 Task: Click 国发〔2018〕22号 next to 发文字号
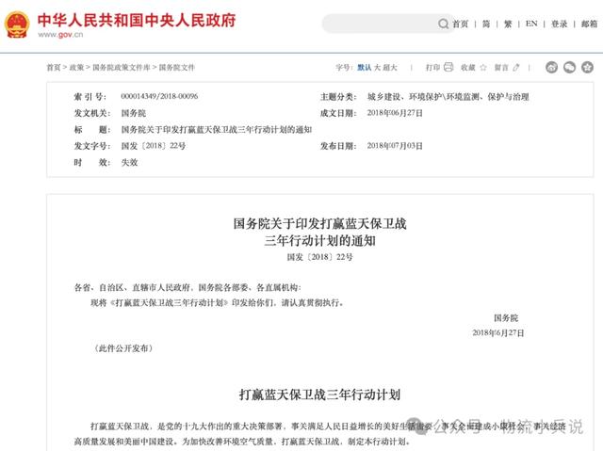coord(154,146)
